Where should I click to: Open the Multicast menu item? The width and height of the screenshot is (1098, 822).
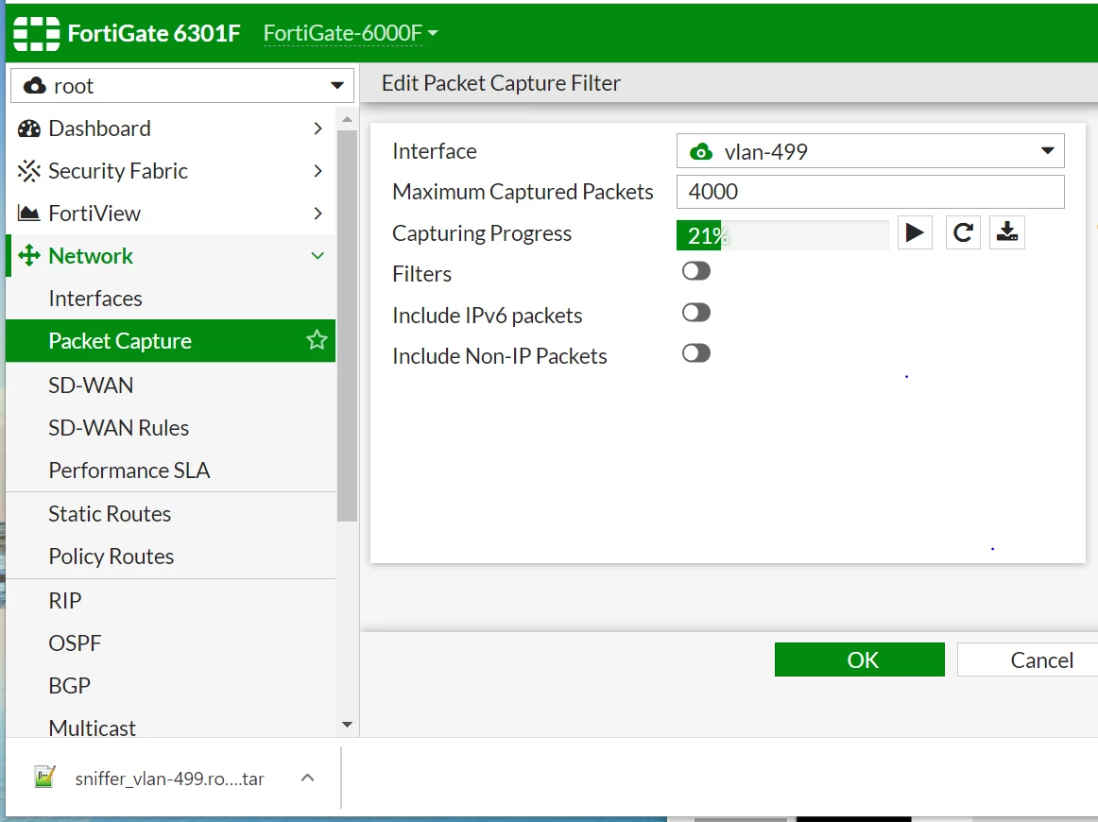[170, 726]
